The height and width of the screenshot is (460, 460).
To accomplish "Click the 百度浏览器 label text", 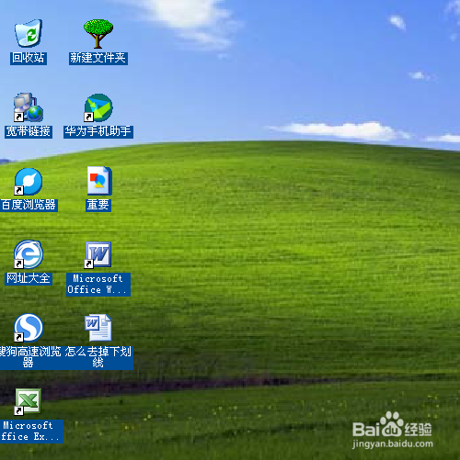I will pyautogui.click(x=29, y=205).
